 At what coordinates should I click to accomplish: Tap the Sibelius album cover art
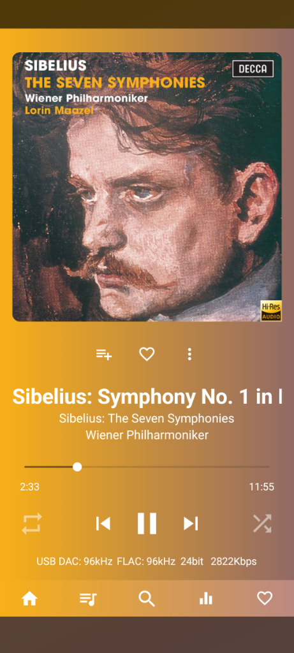(x=147, y=187)
